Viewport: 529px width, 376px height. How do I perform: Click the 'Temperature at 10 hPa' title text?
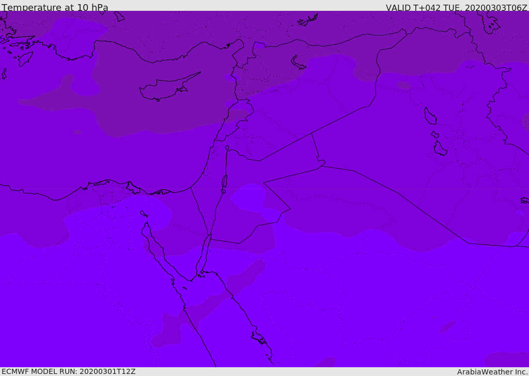coord(55,7)
